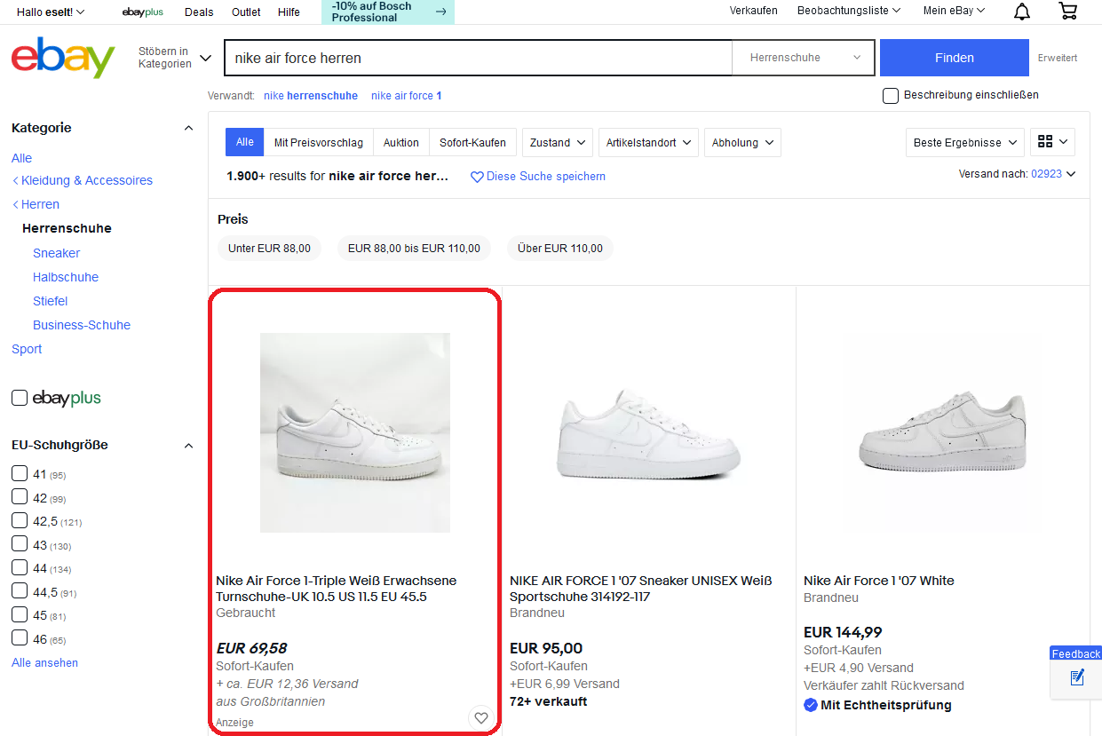The width and height of the screenshot is (1102, 736).
Task: Select the Halbschuhe subcategory
Action: click(x=66, y=277)
